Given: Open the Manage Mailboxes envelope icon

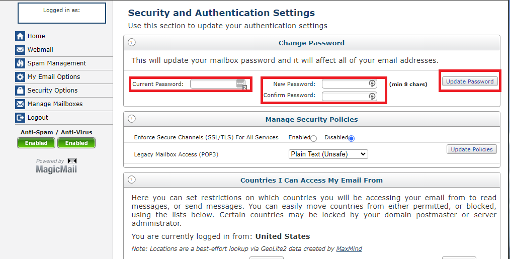Looking at the screenshot, I should [20, 104].
